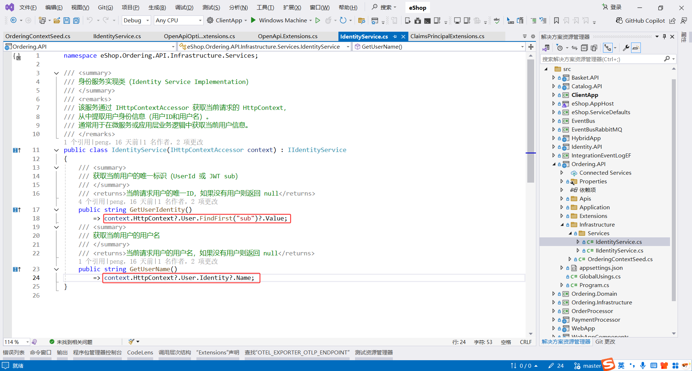The image size is (692, 371).
Task: Click the Show All Files icon in Solution Explorer
Action: click(x=594, y=48)
